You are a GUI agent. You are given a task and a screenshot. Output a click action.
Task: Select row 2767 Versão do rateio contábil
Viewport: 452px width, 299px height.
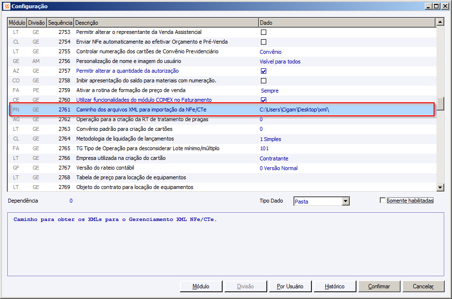(222, 168)
